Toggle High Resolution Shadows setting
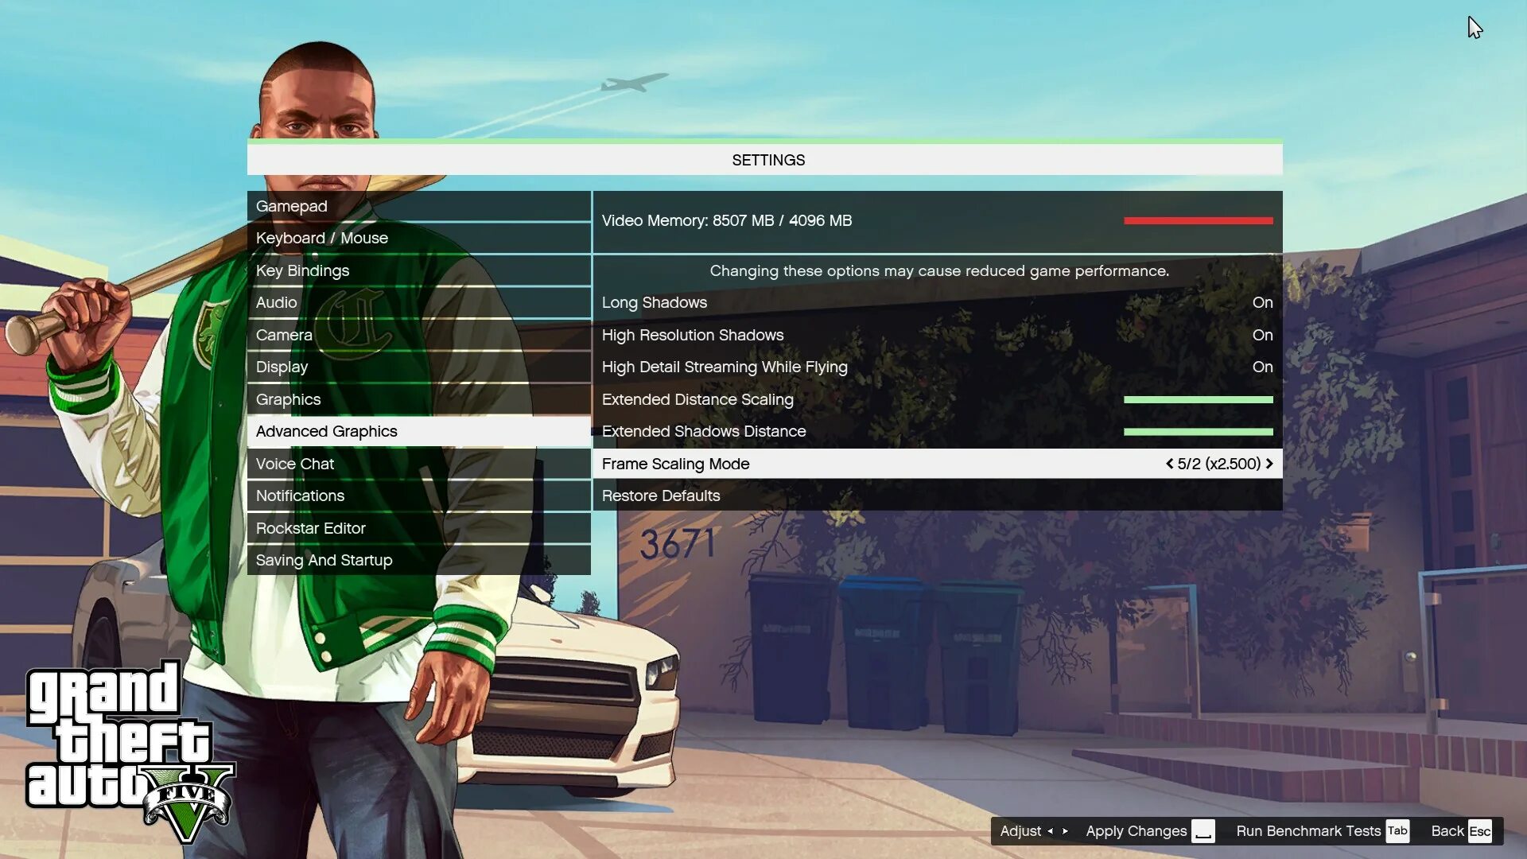This screenshot has height=859, width=1527. tap(1263, 335)
